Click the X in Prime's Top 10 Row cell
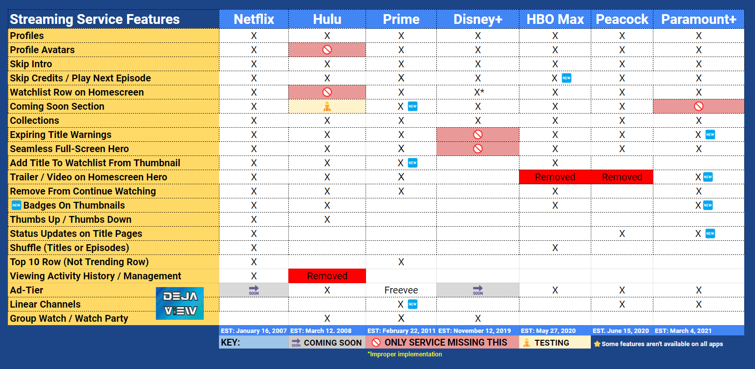755x369 pixels. [x=401, y=262]
